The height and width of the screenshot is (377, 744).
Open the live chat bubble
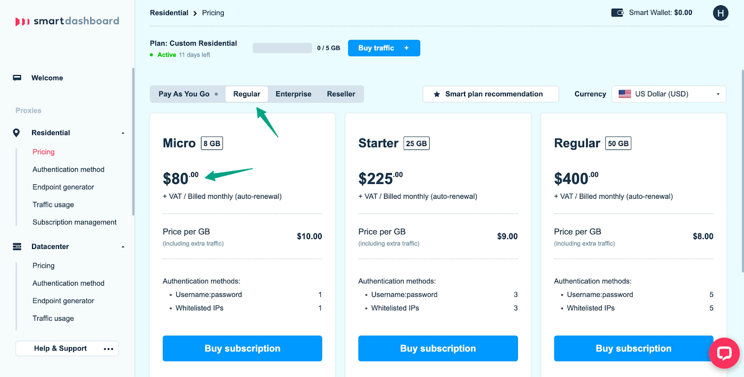[x=724, y=353]
